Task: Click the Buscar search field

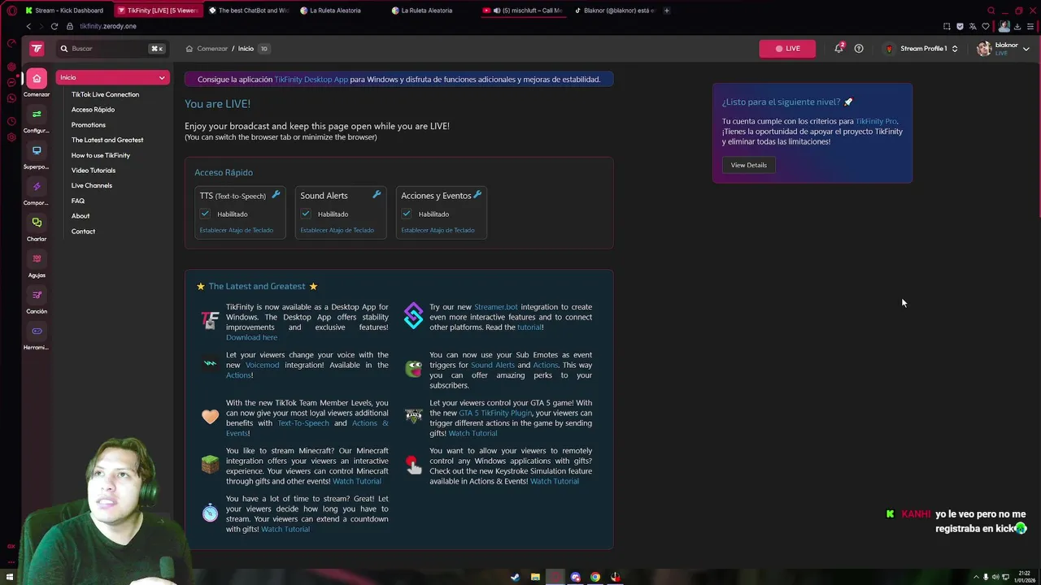Action: click(112, 49)
